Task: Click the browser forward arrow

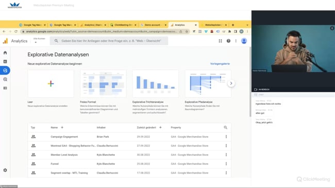Action: [x=10, y=31]
